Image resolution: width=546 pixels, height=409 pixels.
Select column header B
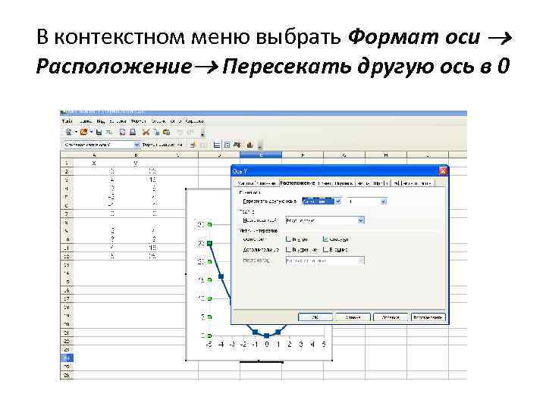point(136,155)
